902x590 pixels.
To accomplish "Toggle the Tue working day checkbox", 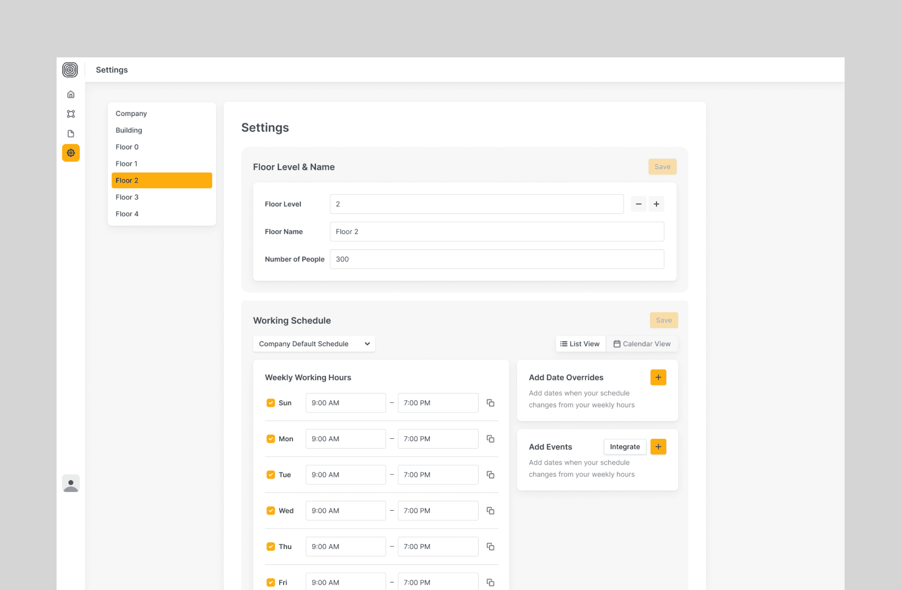I will coord(271,474).
